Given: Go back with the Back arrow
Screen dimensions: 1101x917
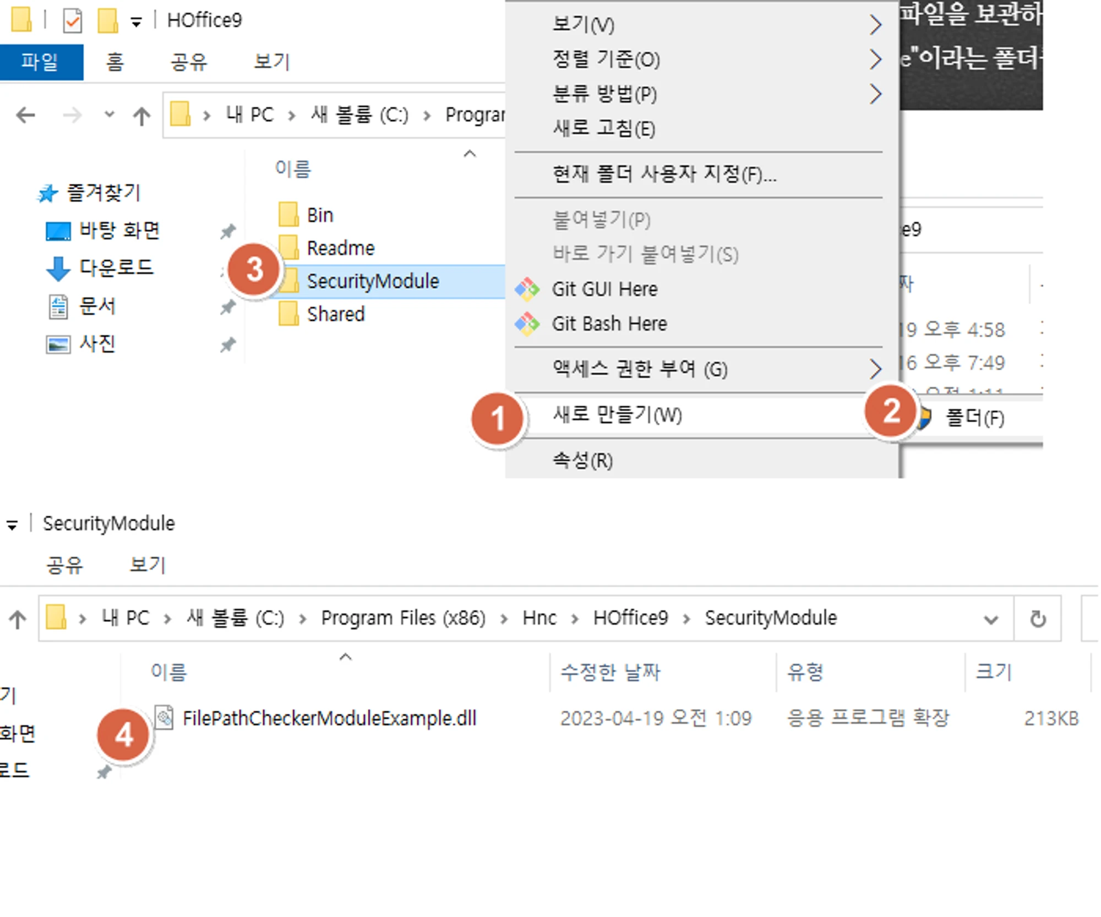Looking at the screenshot, I should coord(26,115).
